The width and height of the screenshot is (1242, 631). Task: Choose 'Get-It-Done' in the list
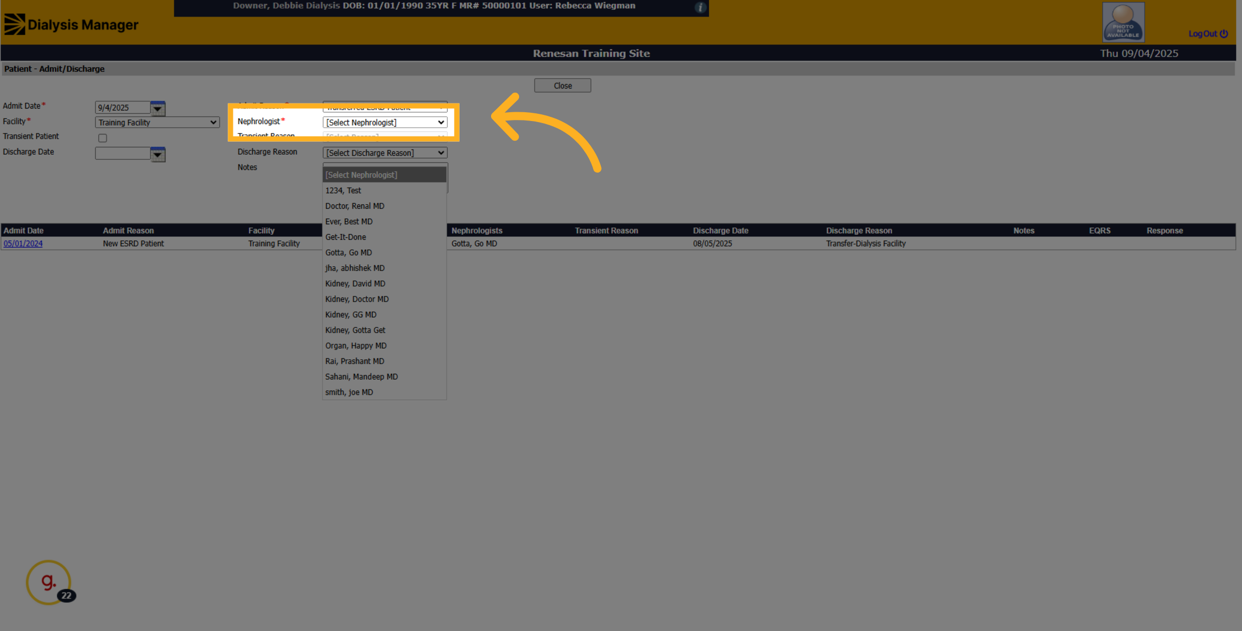coord(385,237)
